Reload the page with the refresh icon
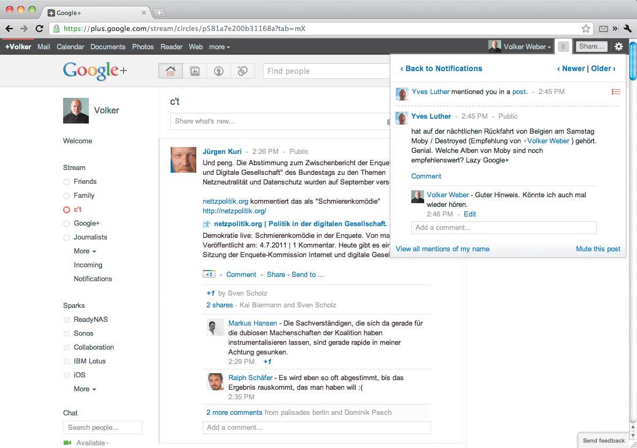This screenshot has width=637, height=448. coord(39,28)
